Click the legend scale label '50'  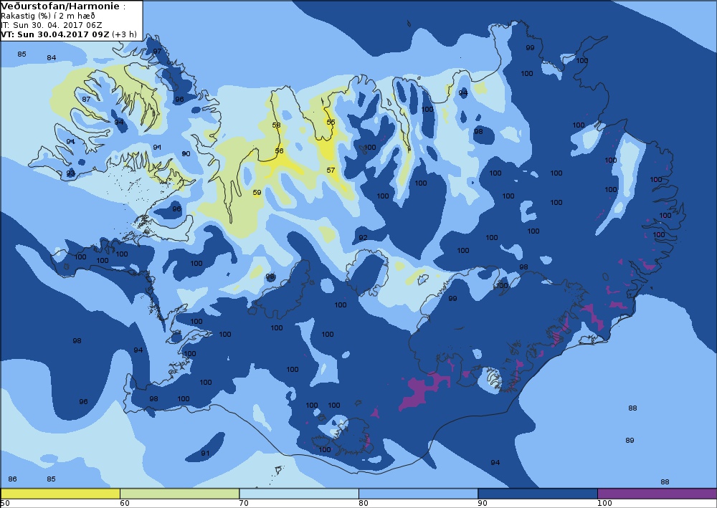6,504
